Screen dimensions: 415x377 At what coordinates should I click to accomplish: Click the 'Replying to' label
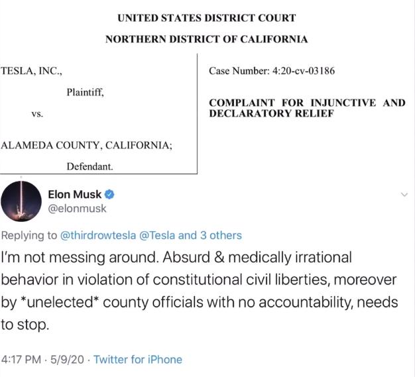(x=29, y=235)
